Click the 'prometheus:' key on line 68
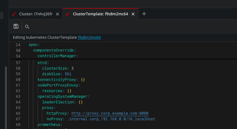Viewport: 237px width, 129px height. tap(50, 125)
